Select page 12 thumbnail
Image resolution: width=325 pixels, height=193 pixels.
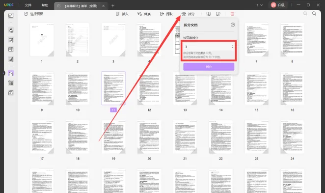(x=149, y=88)
